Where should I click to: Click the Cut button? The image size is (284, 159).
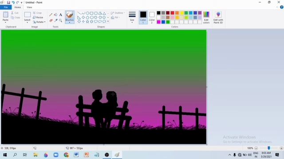click(x=15, y=13)
